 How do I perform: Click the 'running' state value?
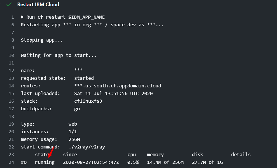click(45, 162)
